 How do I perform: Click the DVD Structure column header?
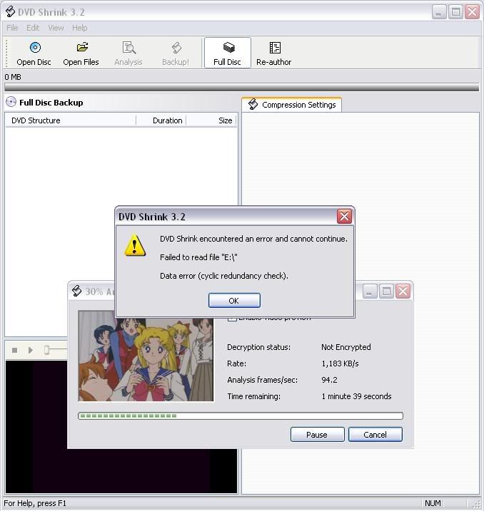click(71, 120)
